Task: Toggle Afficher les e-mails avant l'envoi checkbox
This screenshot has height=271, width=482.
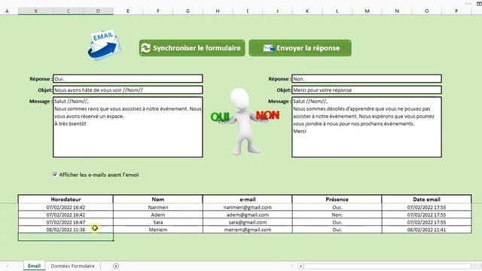Action: tap(55, 175)
